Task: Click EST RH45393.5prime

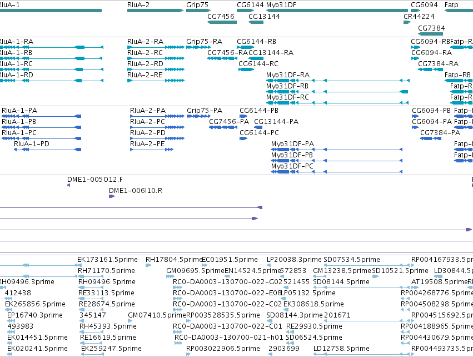Action: [108, 326]
